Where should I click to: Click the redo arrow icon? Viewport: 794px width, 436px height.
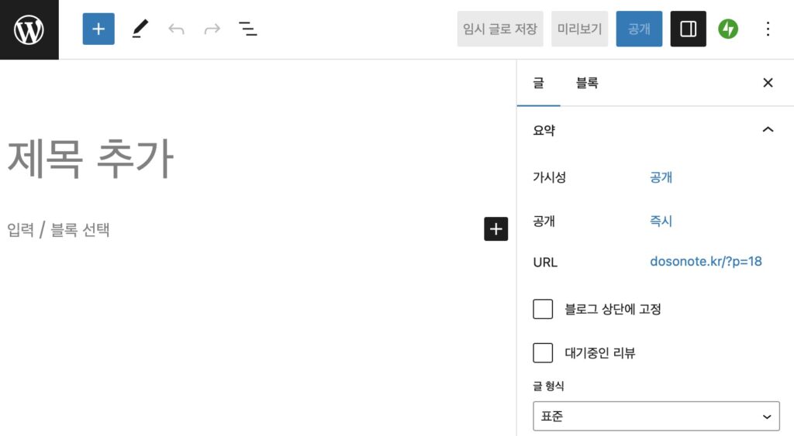coord(212,29)
